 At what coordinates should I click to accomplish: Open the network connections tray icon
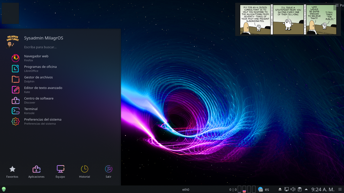(287, 189)
